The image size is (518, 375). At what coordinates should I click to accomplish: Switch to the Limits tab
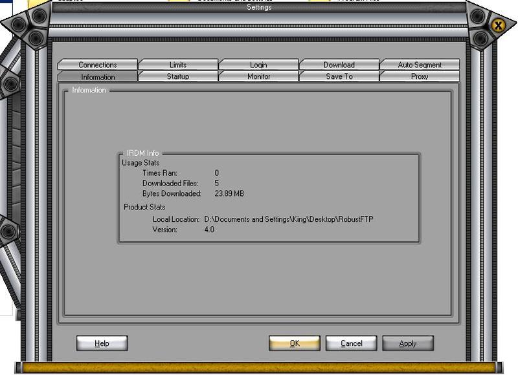pyautogui.click(x=178, y=65)
